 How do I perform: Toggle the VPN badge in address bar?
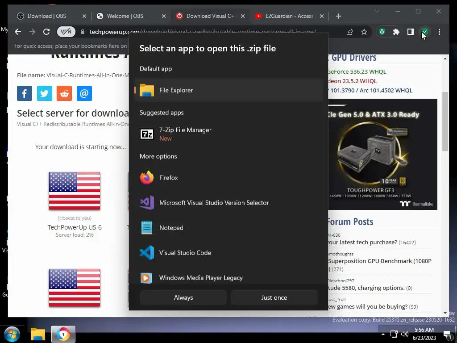pos(66,32)
